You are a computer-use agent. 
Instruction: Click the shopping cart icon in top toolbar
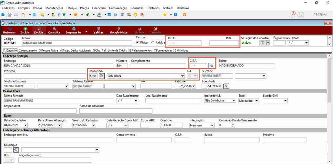pyautogui.click(x=64, y=15)
